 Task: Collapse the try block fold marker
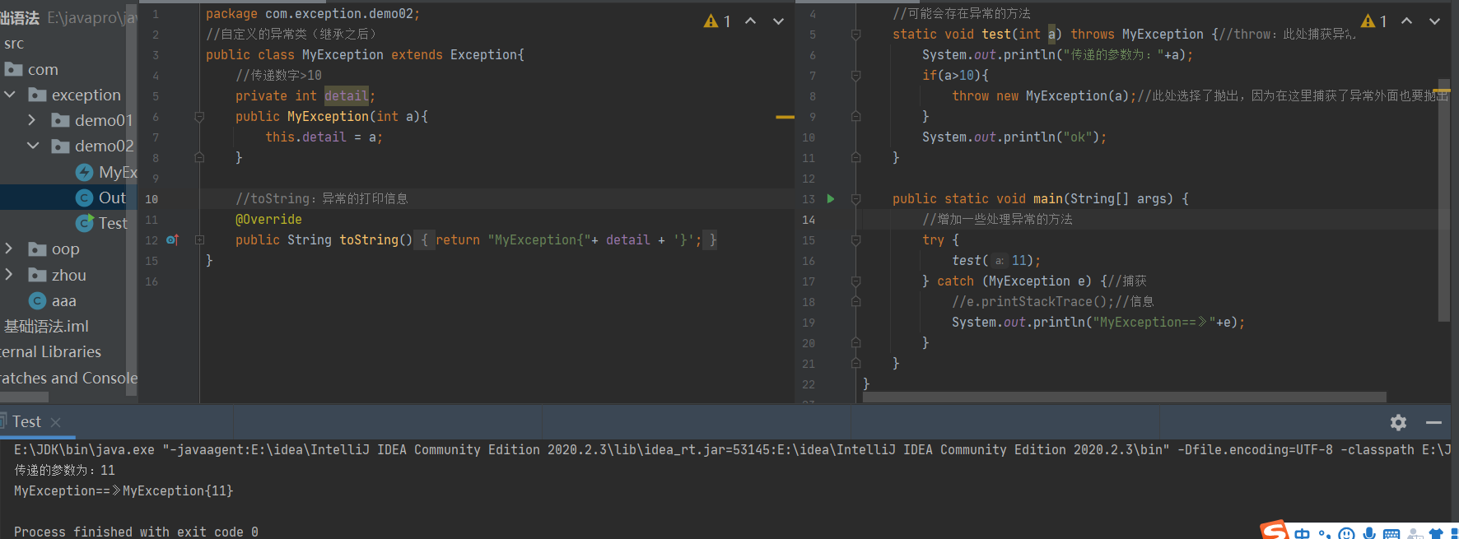pyautogui.click(x=855, y=240)
